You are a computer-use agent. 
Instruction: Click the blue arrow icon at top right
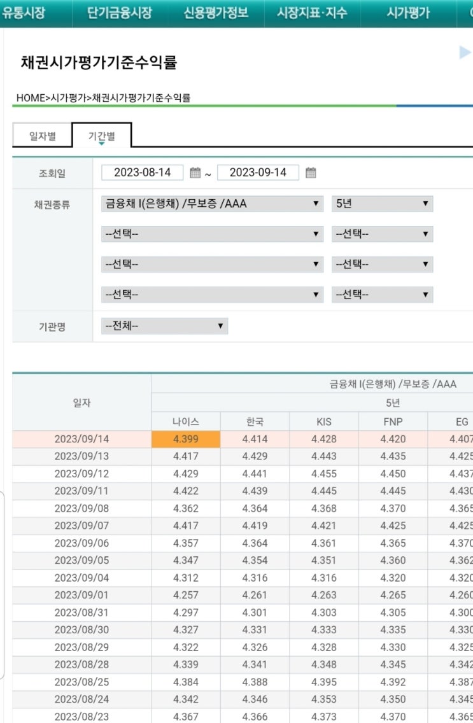[465, 53]
